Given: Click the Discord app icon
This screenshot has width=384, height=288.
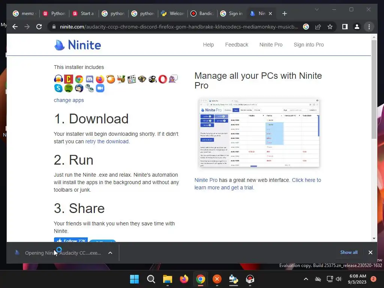Looking at the screenshot, I should (89, 79).
